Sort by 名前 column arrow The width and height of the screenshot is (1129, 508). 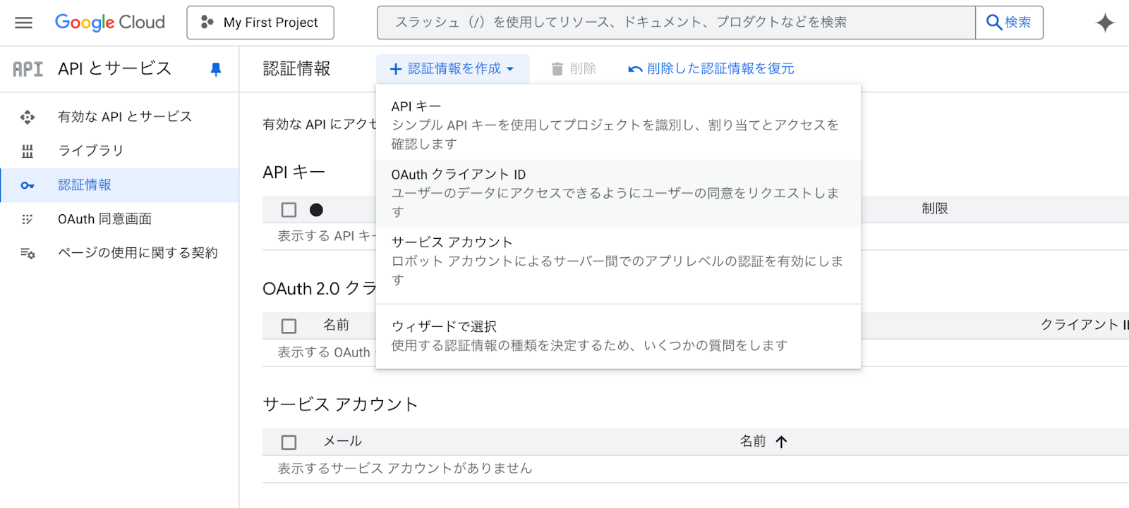[x=781, y=442]
